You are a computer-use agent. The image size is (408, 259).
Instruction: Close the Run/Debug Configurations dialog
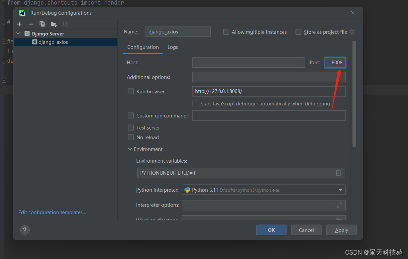click(x=353, y=13)
